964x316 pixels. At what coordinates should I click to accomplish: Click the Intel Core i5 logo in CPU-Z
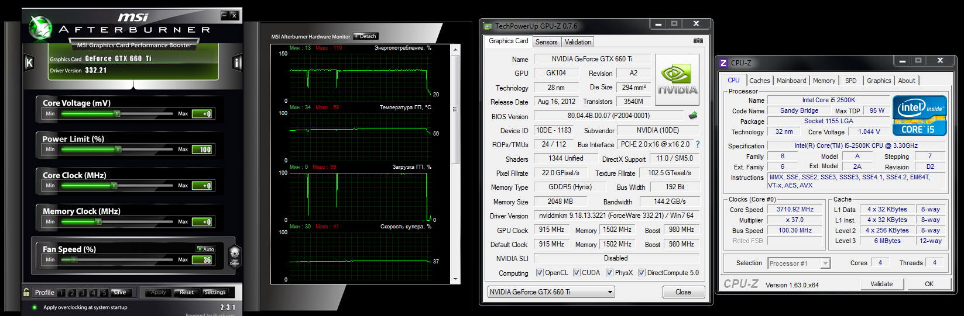point(919,116)
